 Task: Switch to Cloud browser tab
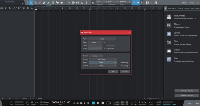[197, 8]
